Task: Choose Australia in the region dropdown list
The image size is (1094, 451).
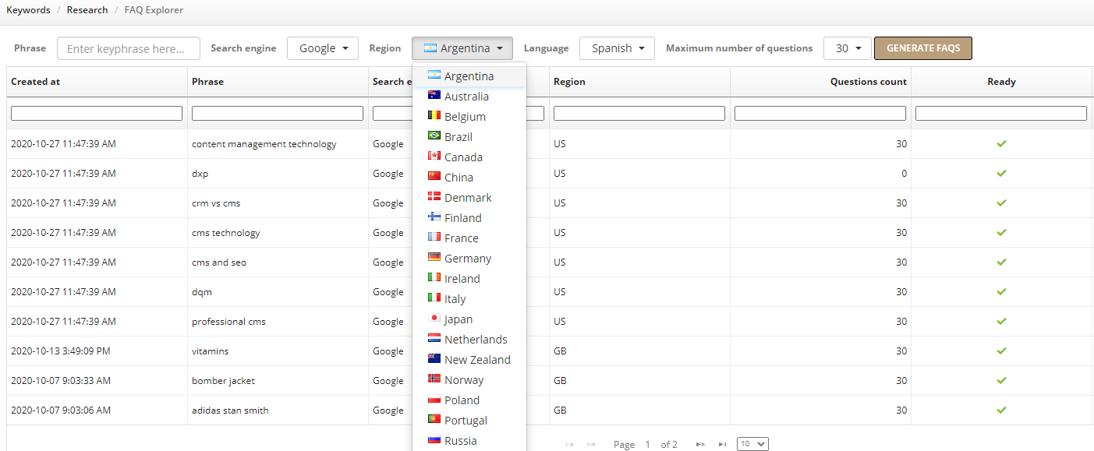Action: pyautogui.click(x=469, y=97)
